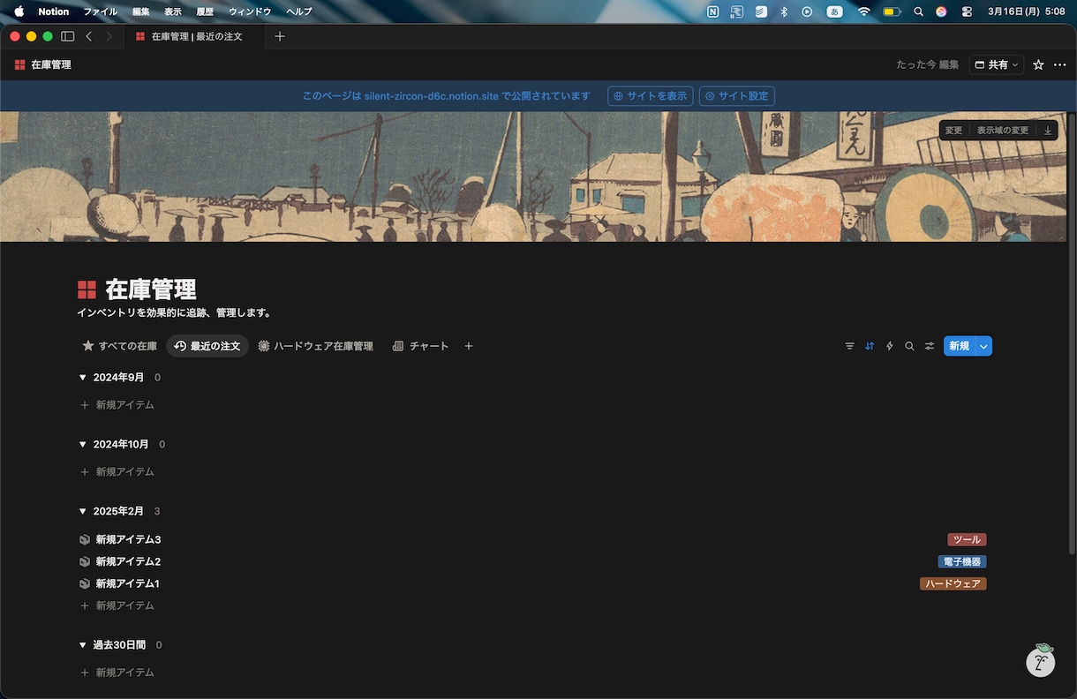This screenshot has height=699, width=1077.
Task: Click the blue 新規 button
Action: click(959, 346)
